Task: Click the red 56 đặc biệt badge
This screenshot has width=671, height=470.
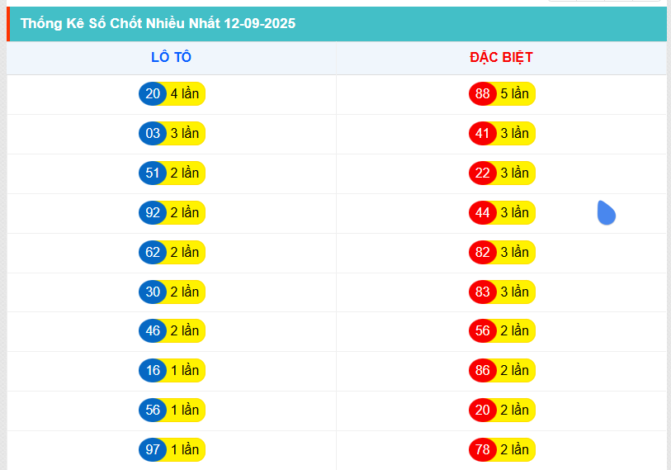Action: [x=482, y=330]
